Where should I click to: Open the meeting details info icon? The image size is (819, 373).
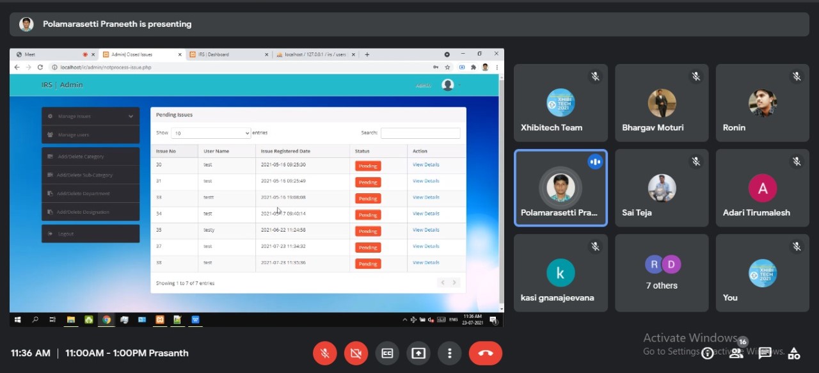(707, 353)
